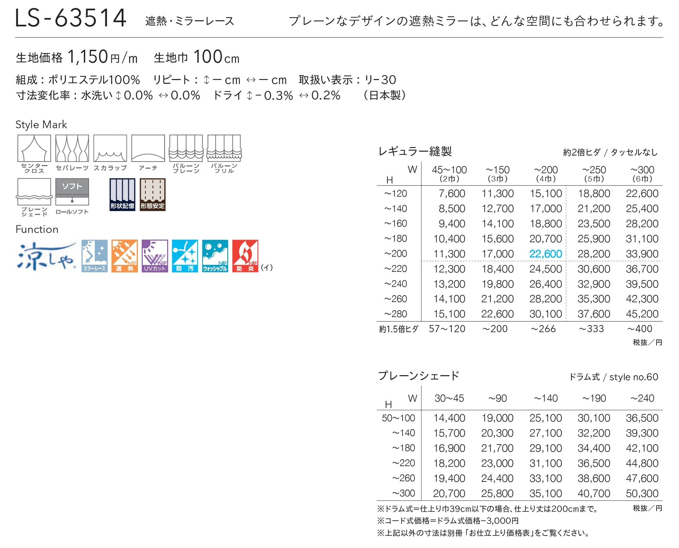Screen dimensions: 679x548
Task: Click the ~200 (4巾) column header
Action: pyautogui.click(x=546, y=174)
